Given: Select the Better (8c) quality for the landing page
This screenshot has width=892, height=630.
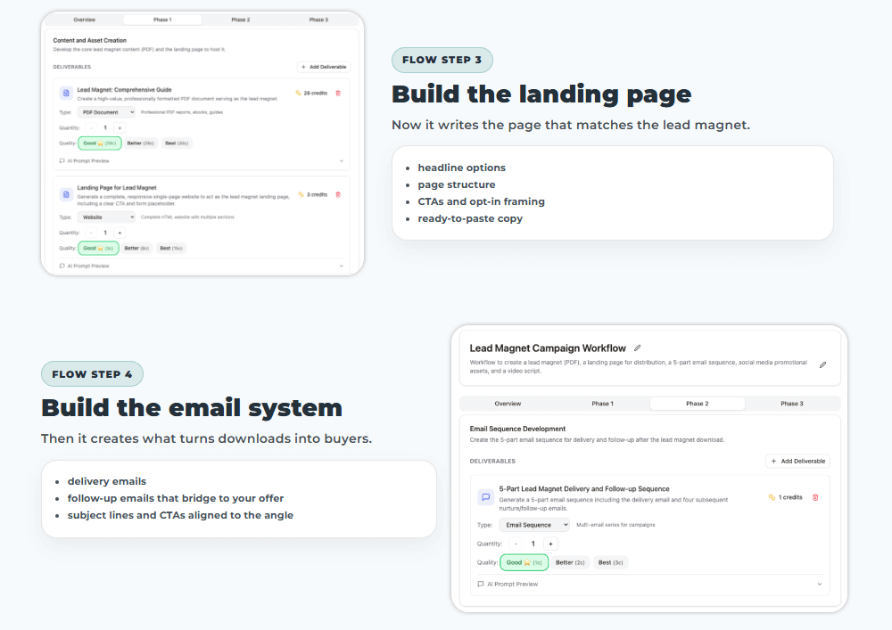Looking at the screenshot, I should [x=138, y=248].
